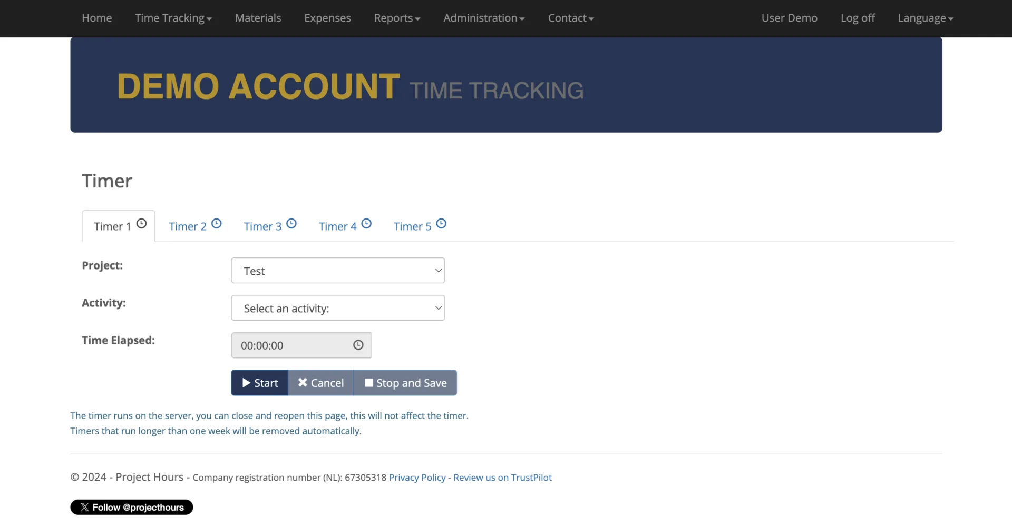This screenshot has height=527, width=1012.
Task: Cancel the current timer
Action: (x=320, y=383)
